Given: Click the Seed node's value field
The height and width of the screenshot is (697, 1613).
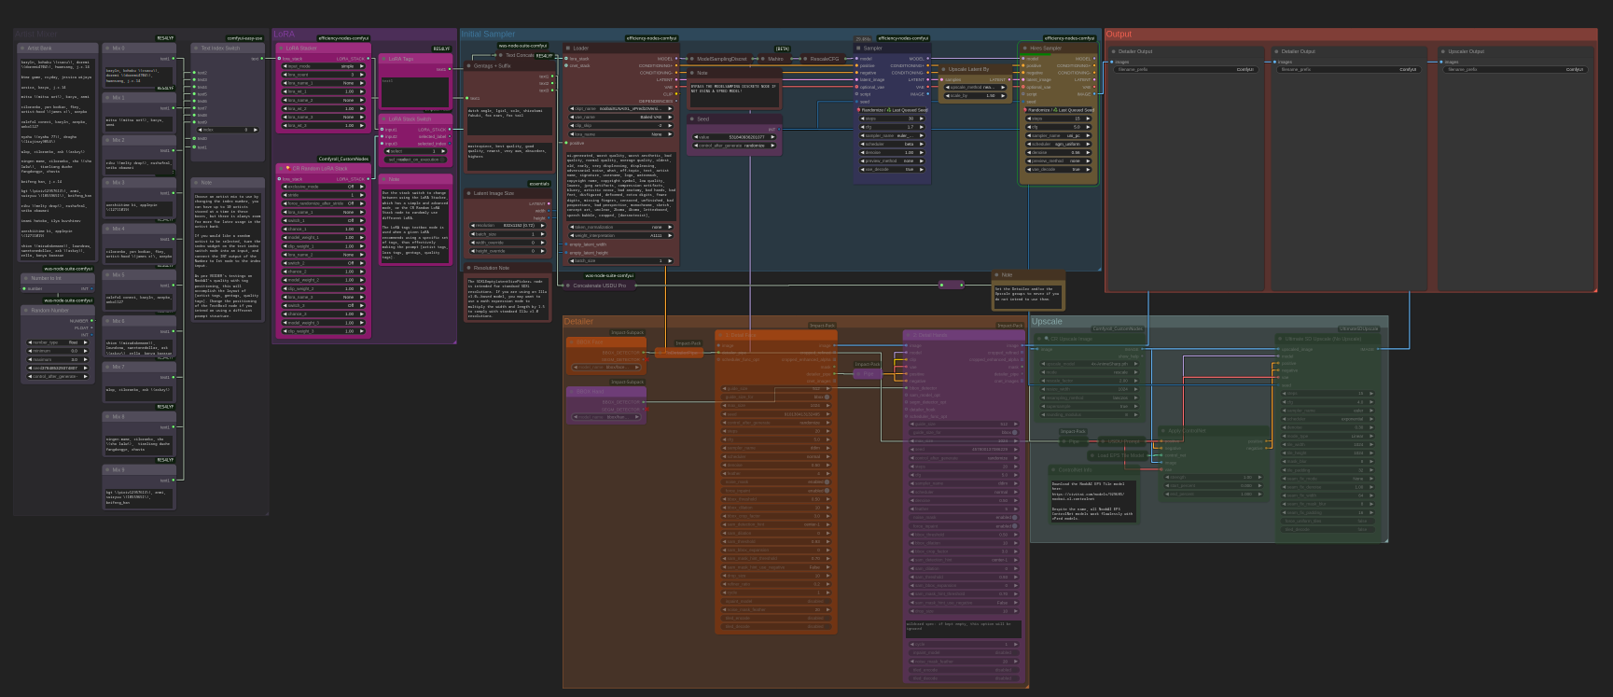Looking at the screenshot, I should pos(736,137).
